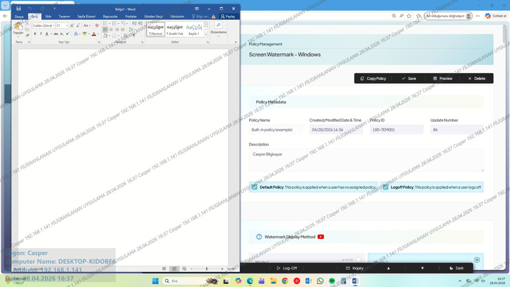The image size is (510, 287).
Task: Justify paragraph text in Word
Action: click(x=122, y=30)
